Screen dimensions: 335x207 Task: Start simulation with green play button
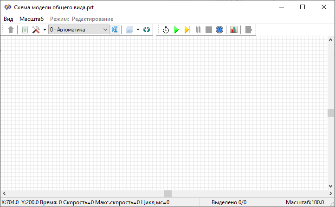click(x=176, y=30)
